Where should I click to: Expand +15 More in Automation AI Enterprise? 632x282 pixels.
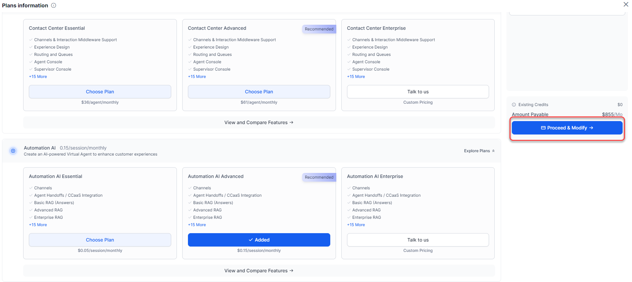click(x=356, y=225)
